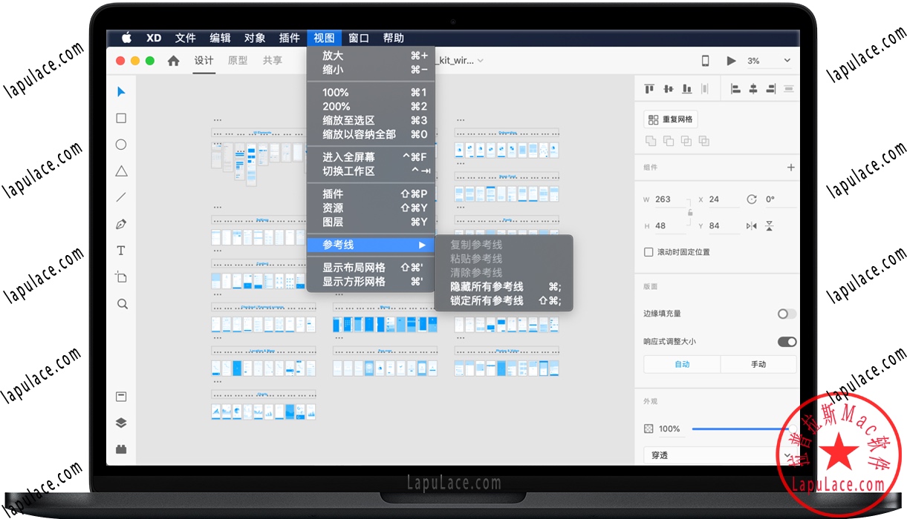Click the align left icon
The width and height of the screenshot is (907, 519).
coord(735,88)
